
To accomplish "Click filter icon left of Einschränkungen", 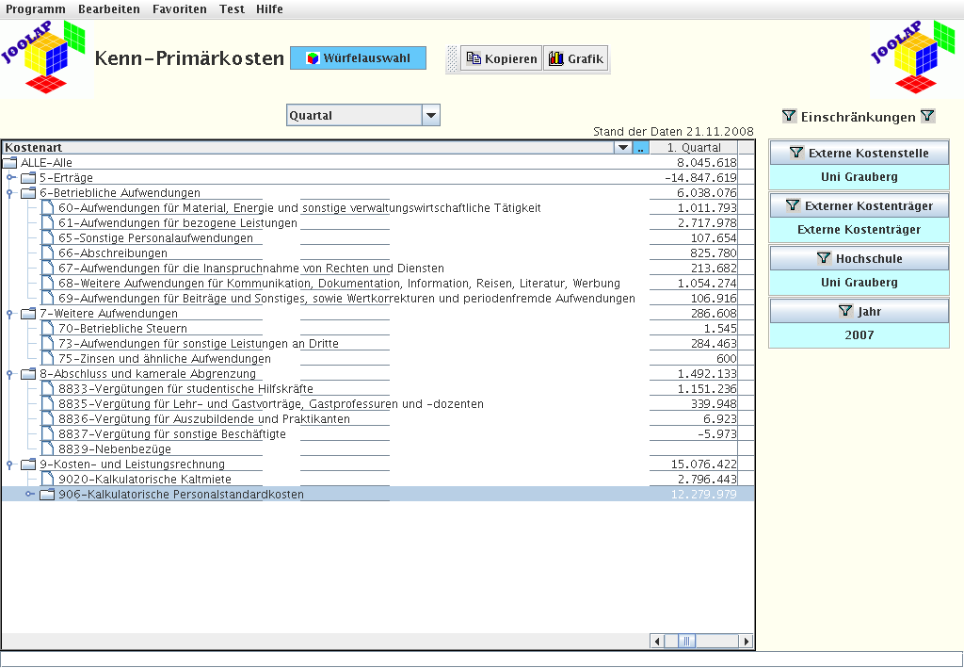I will tap(789, 117).
